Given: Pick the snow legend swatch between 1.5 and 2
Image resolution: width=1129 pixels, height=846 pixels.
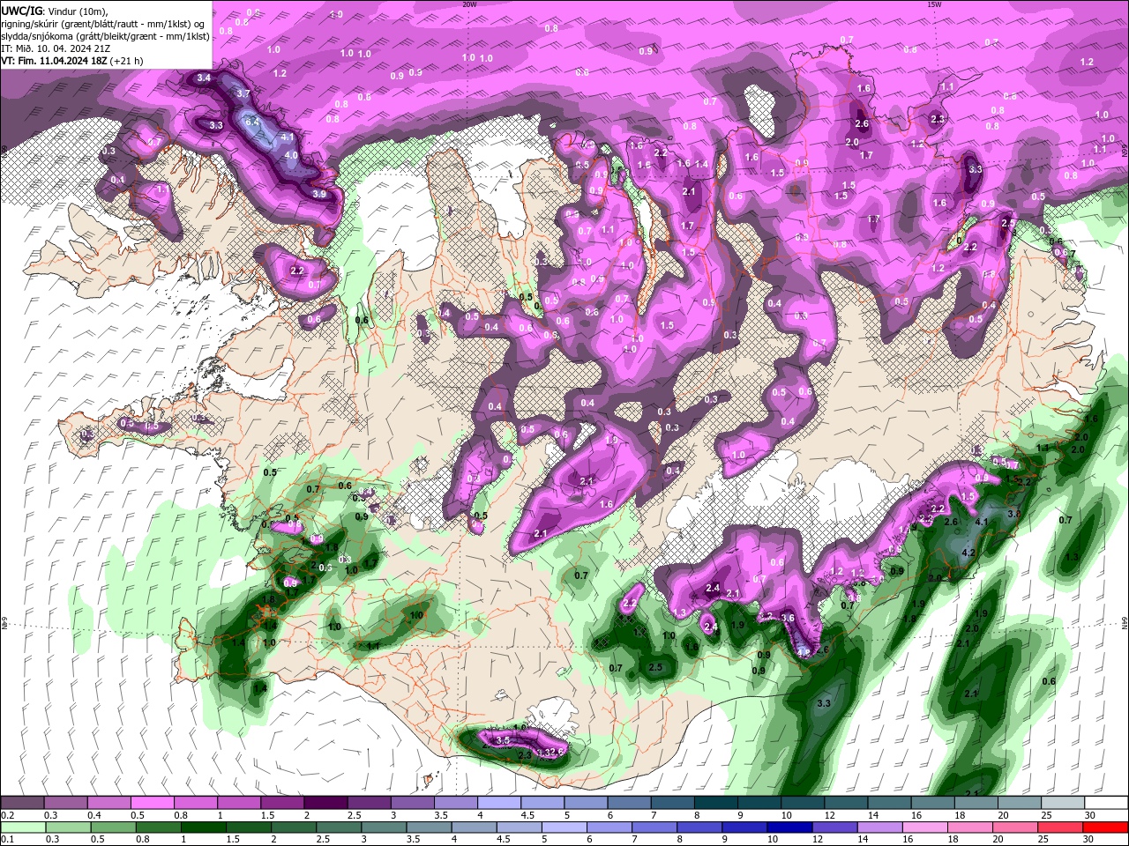Looking at the screenshot, I should click(282, 803).
